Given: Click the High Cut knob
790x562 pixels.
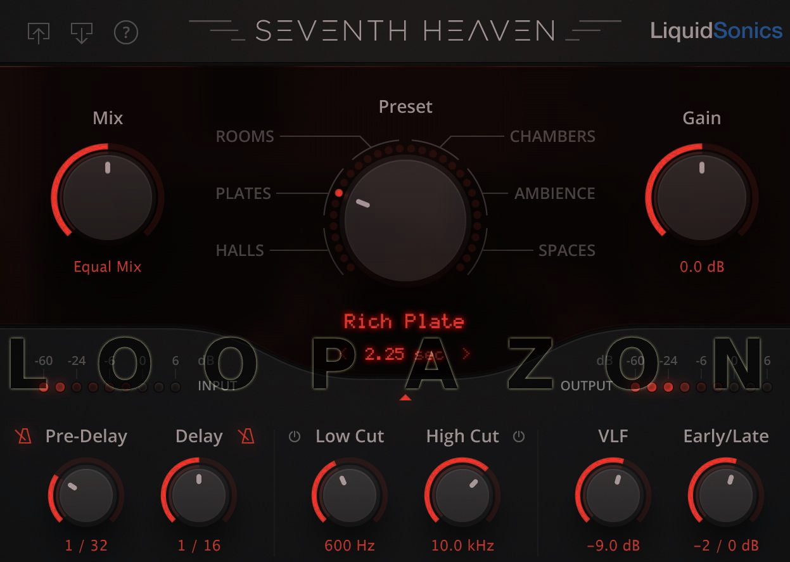Looking at the screenshot, I should point(462,496).
